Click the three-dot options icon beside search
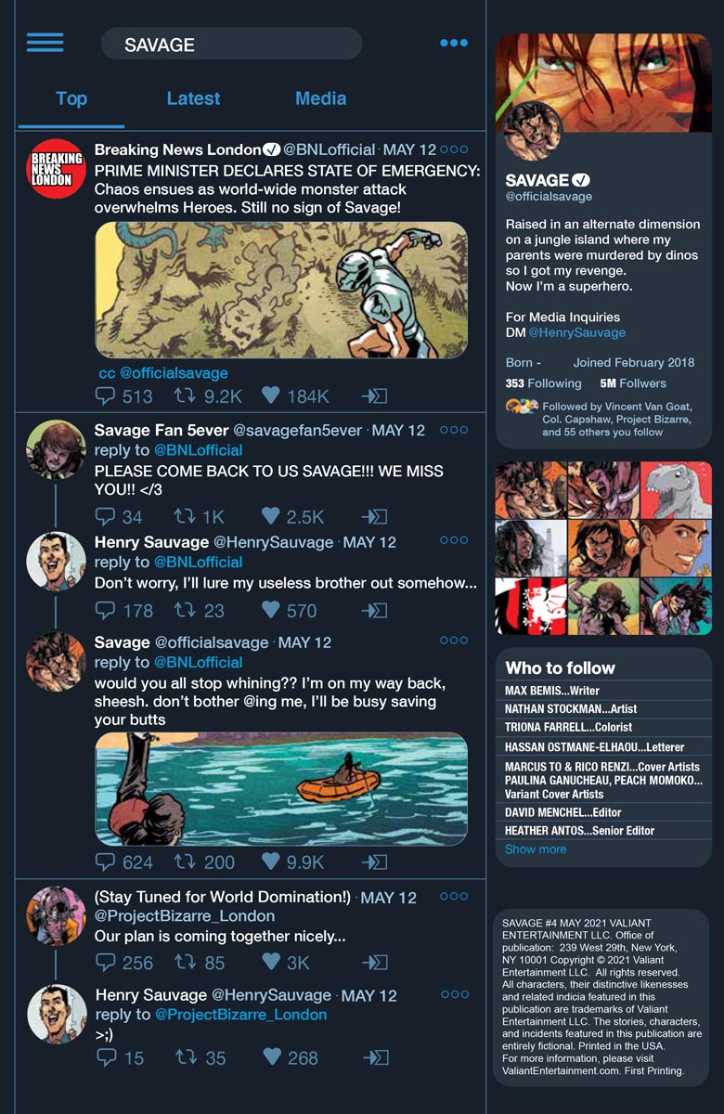 point(454,43)
